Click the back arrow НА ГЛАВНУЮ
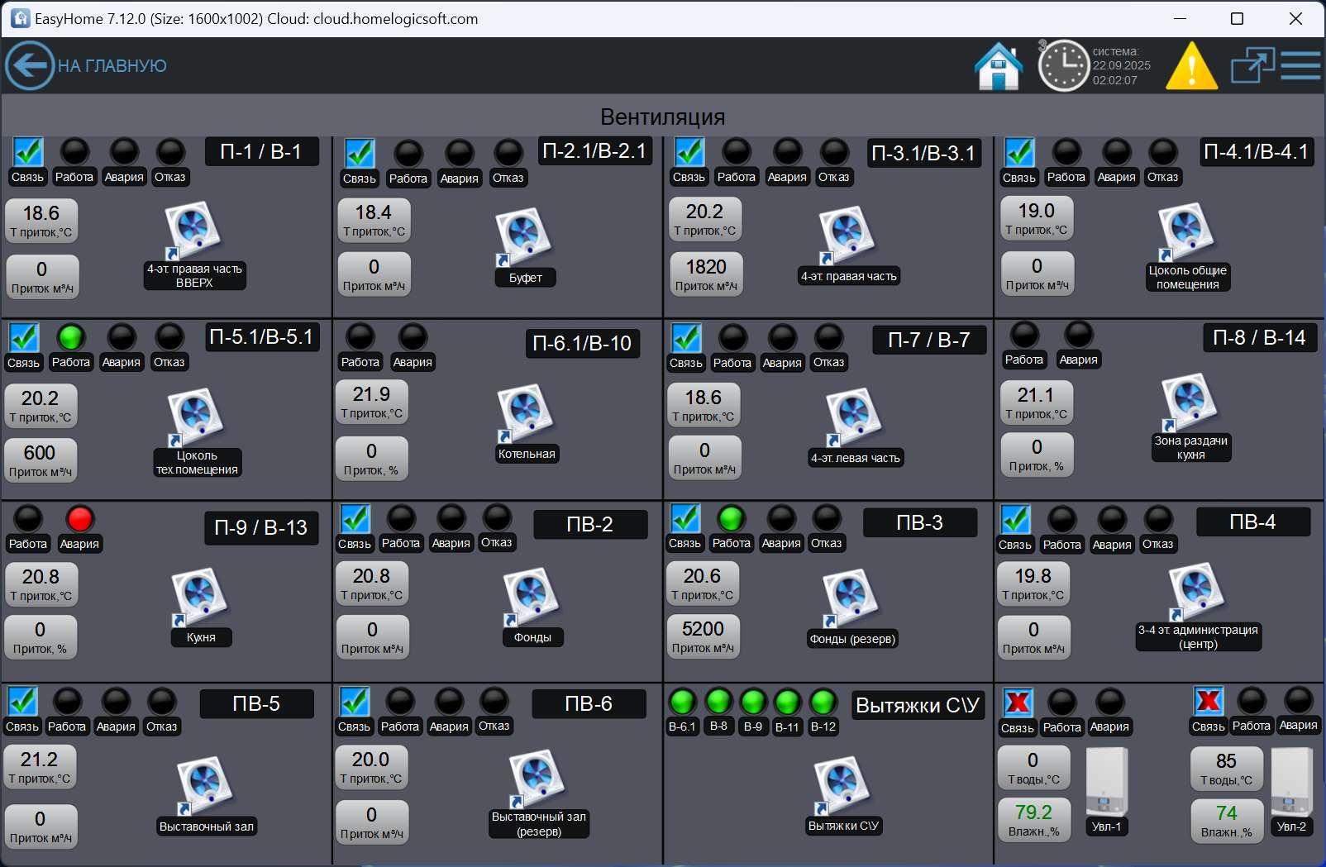The image size is (1326, 867). [30, 65]
